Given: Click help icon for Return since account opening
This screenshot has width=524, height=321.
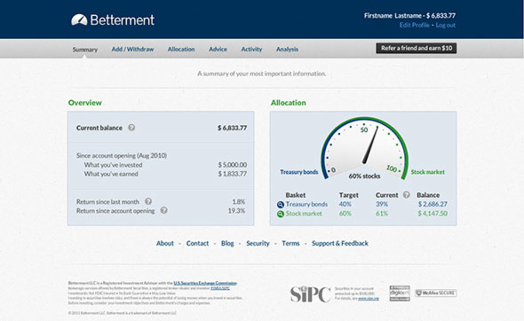Looking at the screenshot, I should pos(164,210).
